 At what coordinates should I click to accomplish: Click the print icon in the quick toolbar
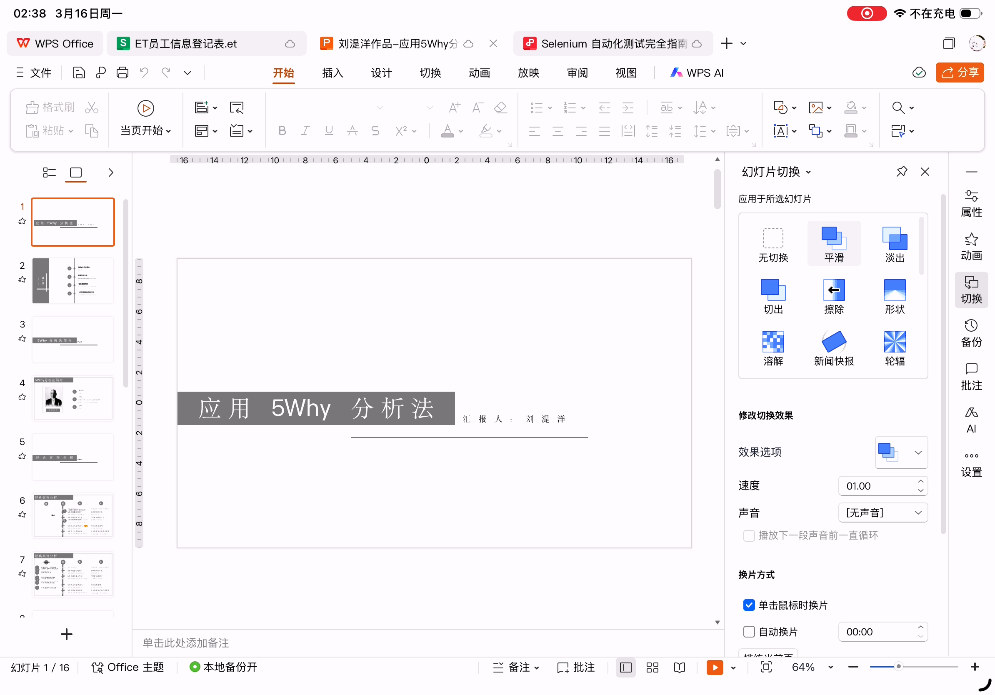pos(122,72)
